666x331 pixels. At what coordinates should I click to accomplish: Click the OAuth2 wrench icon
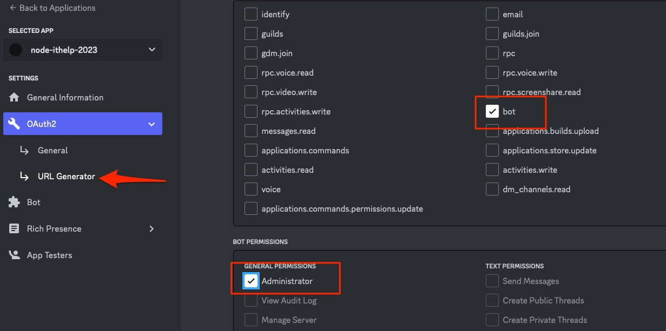pos(14,124)
